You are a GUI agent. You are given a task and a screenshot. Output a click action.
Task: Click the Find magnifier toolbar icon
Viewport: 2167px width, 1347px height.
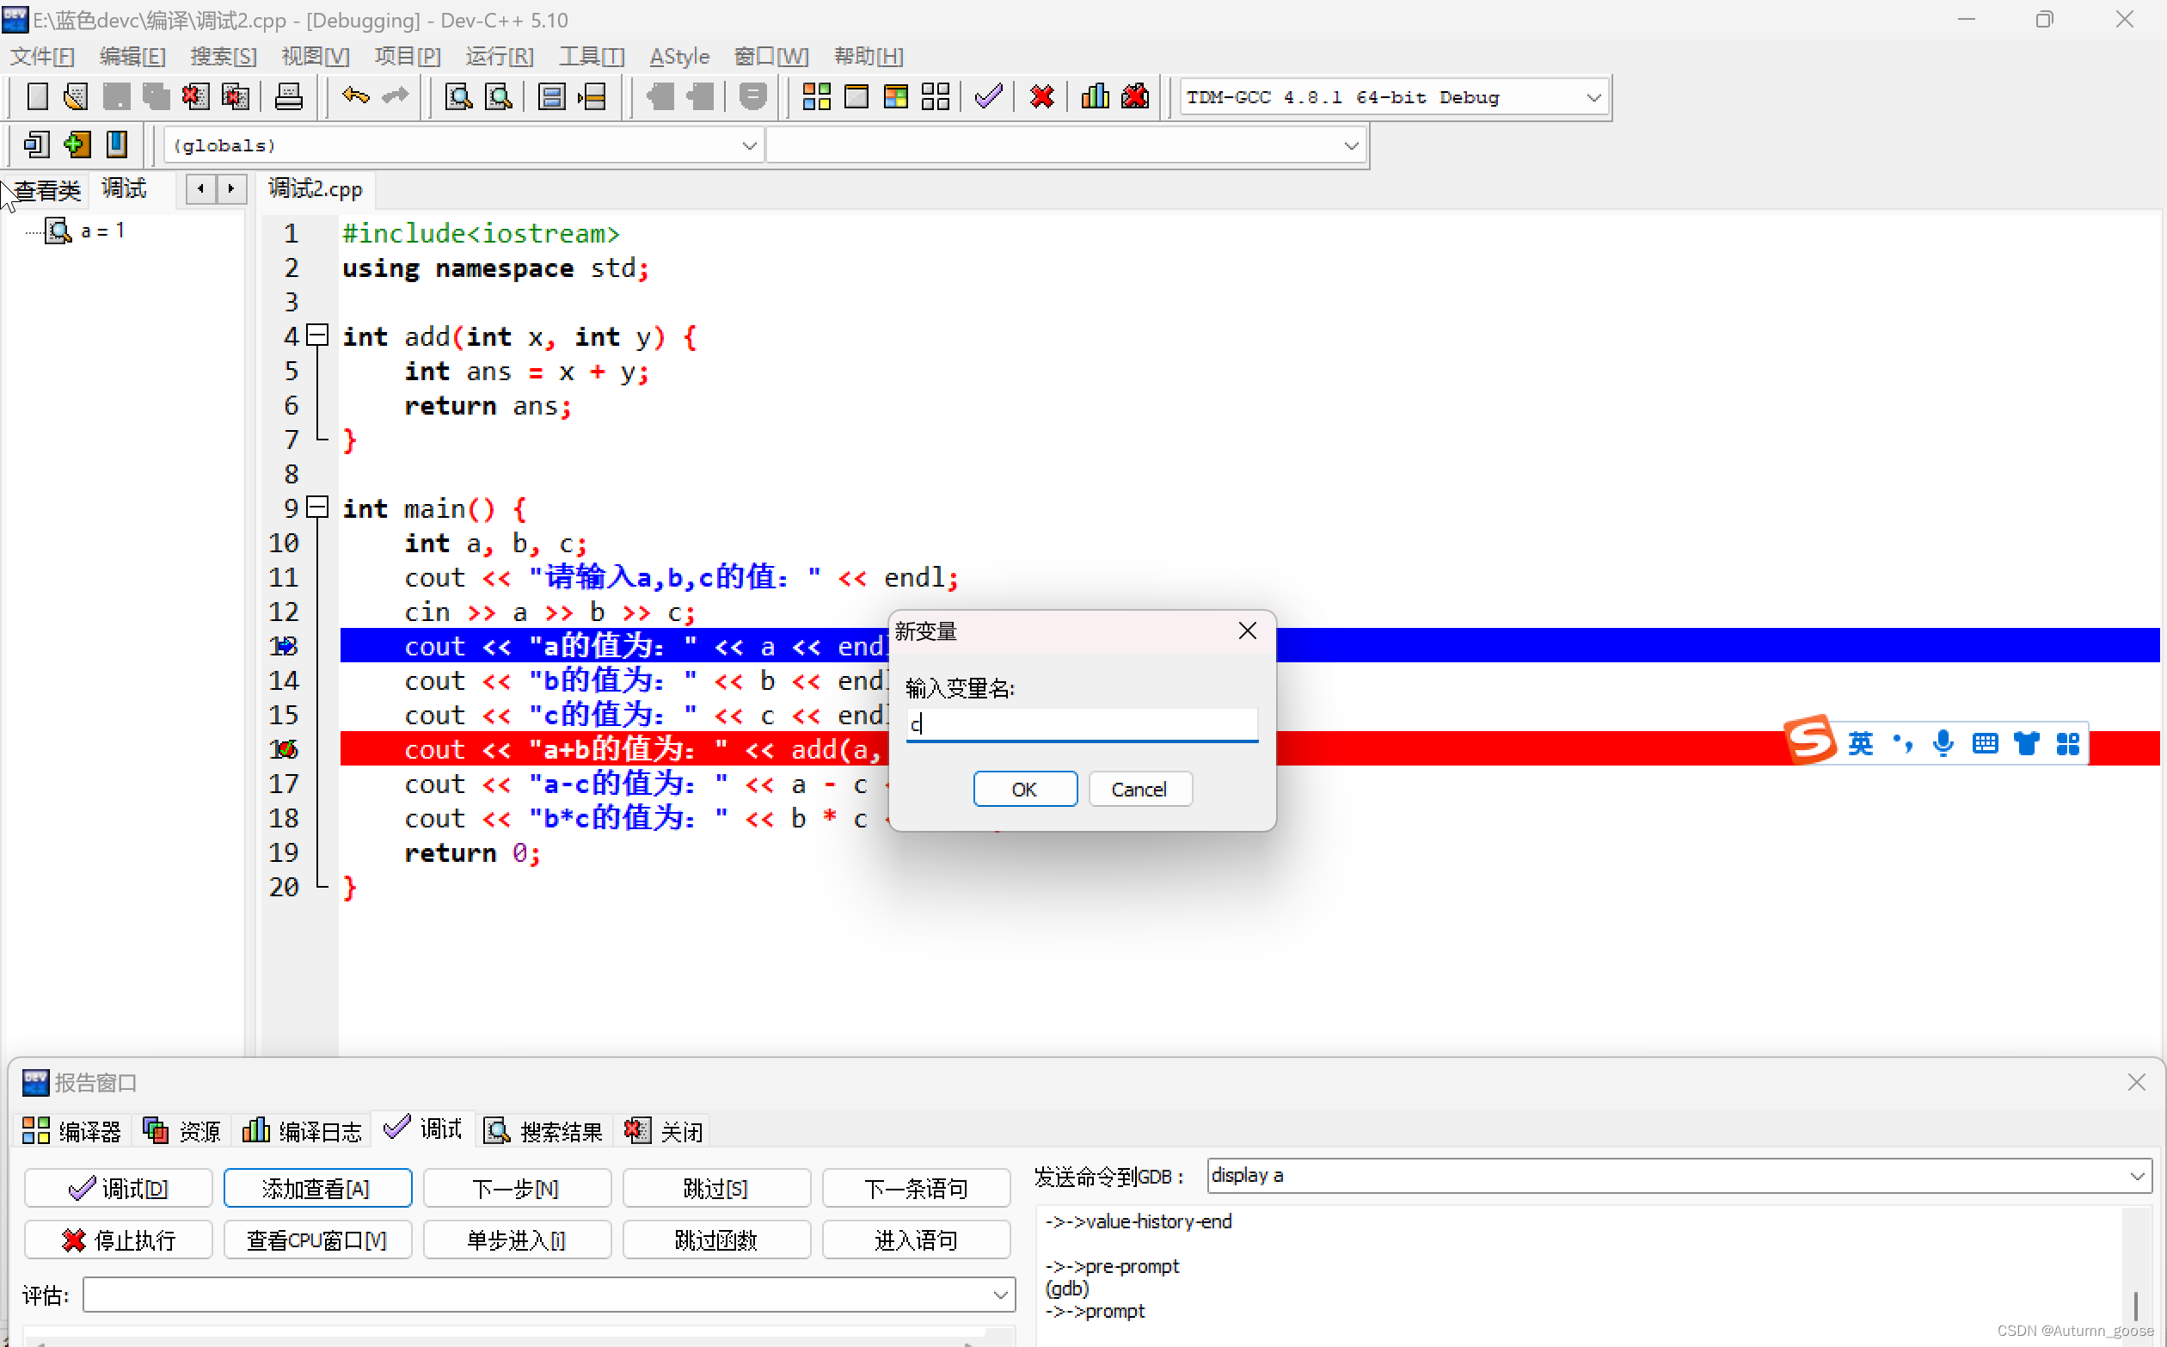(458, 96)
